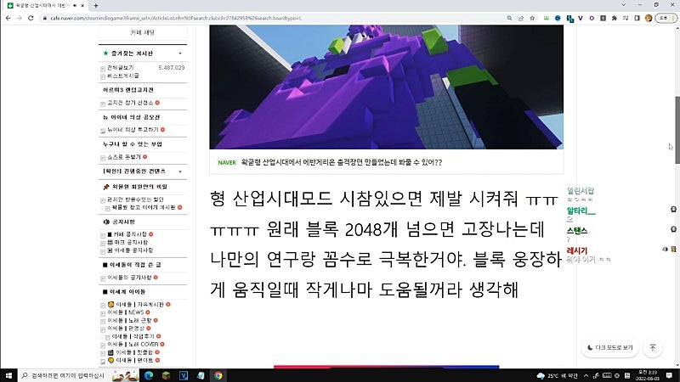Screen dimensions: 680x382
Task: Enable 다크 모드로 보기 dark mode
Action: point(609,348)
